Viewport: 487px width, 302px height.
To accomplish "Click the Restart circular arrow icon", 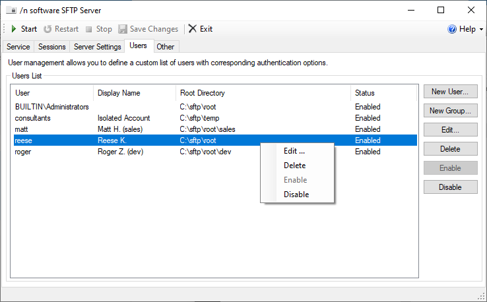I will [x=48, y=29].
